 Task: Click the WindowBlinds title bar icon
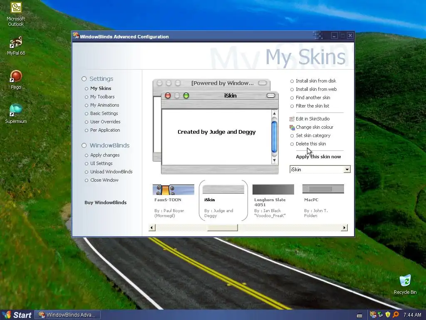76,36
